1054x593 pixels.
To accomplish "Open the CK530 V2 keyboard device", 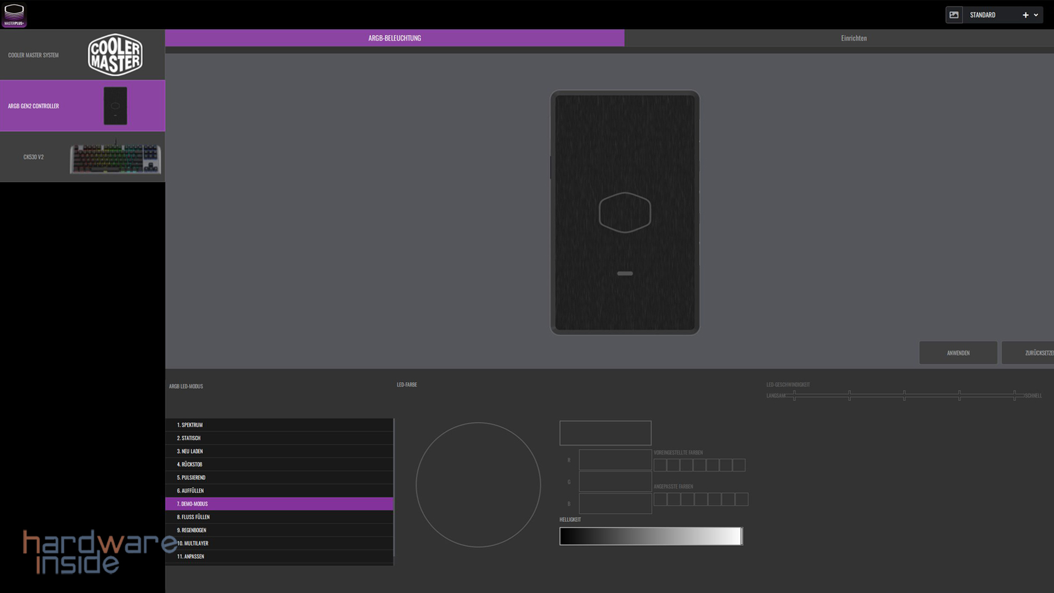I will click(82, 157).
